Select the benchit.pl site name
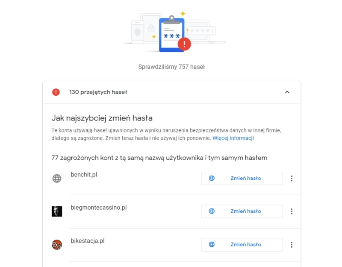The height and width of the screenshot is (267, 342). point(84,175)
